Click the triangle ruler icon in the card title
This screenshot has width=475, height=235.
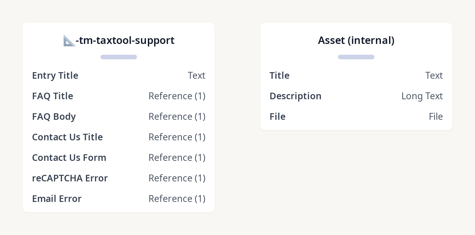[x=69, y=41]
